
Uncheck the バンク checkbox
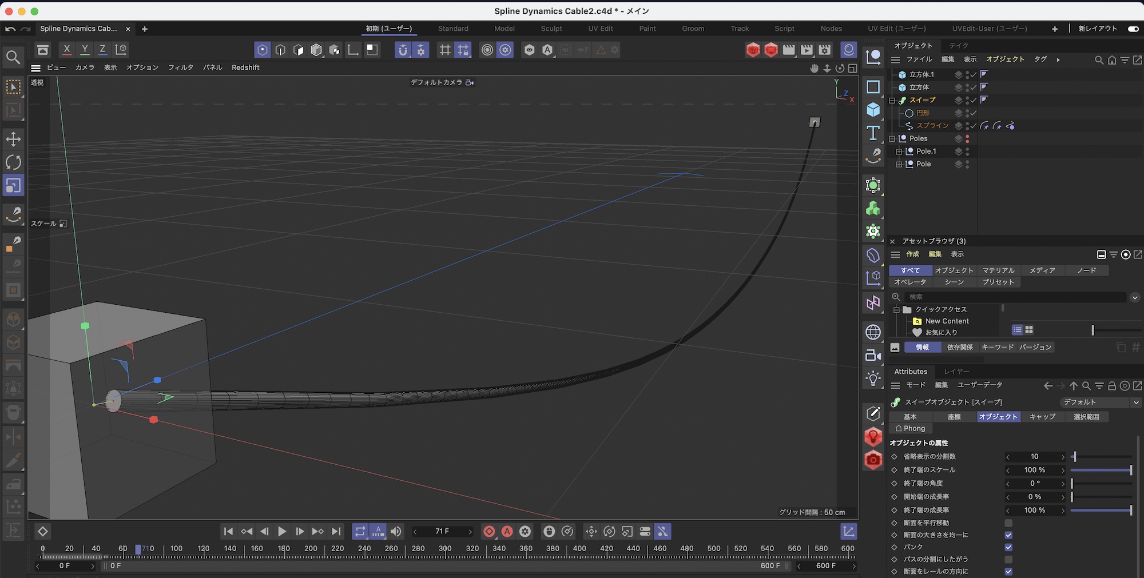[1008, 547]
